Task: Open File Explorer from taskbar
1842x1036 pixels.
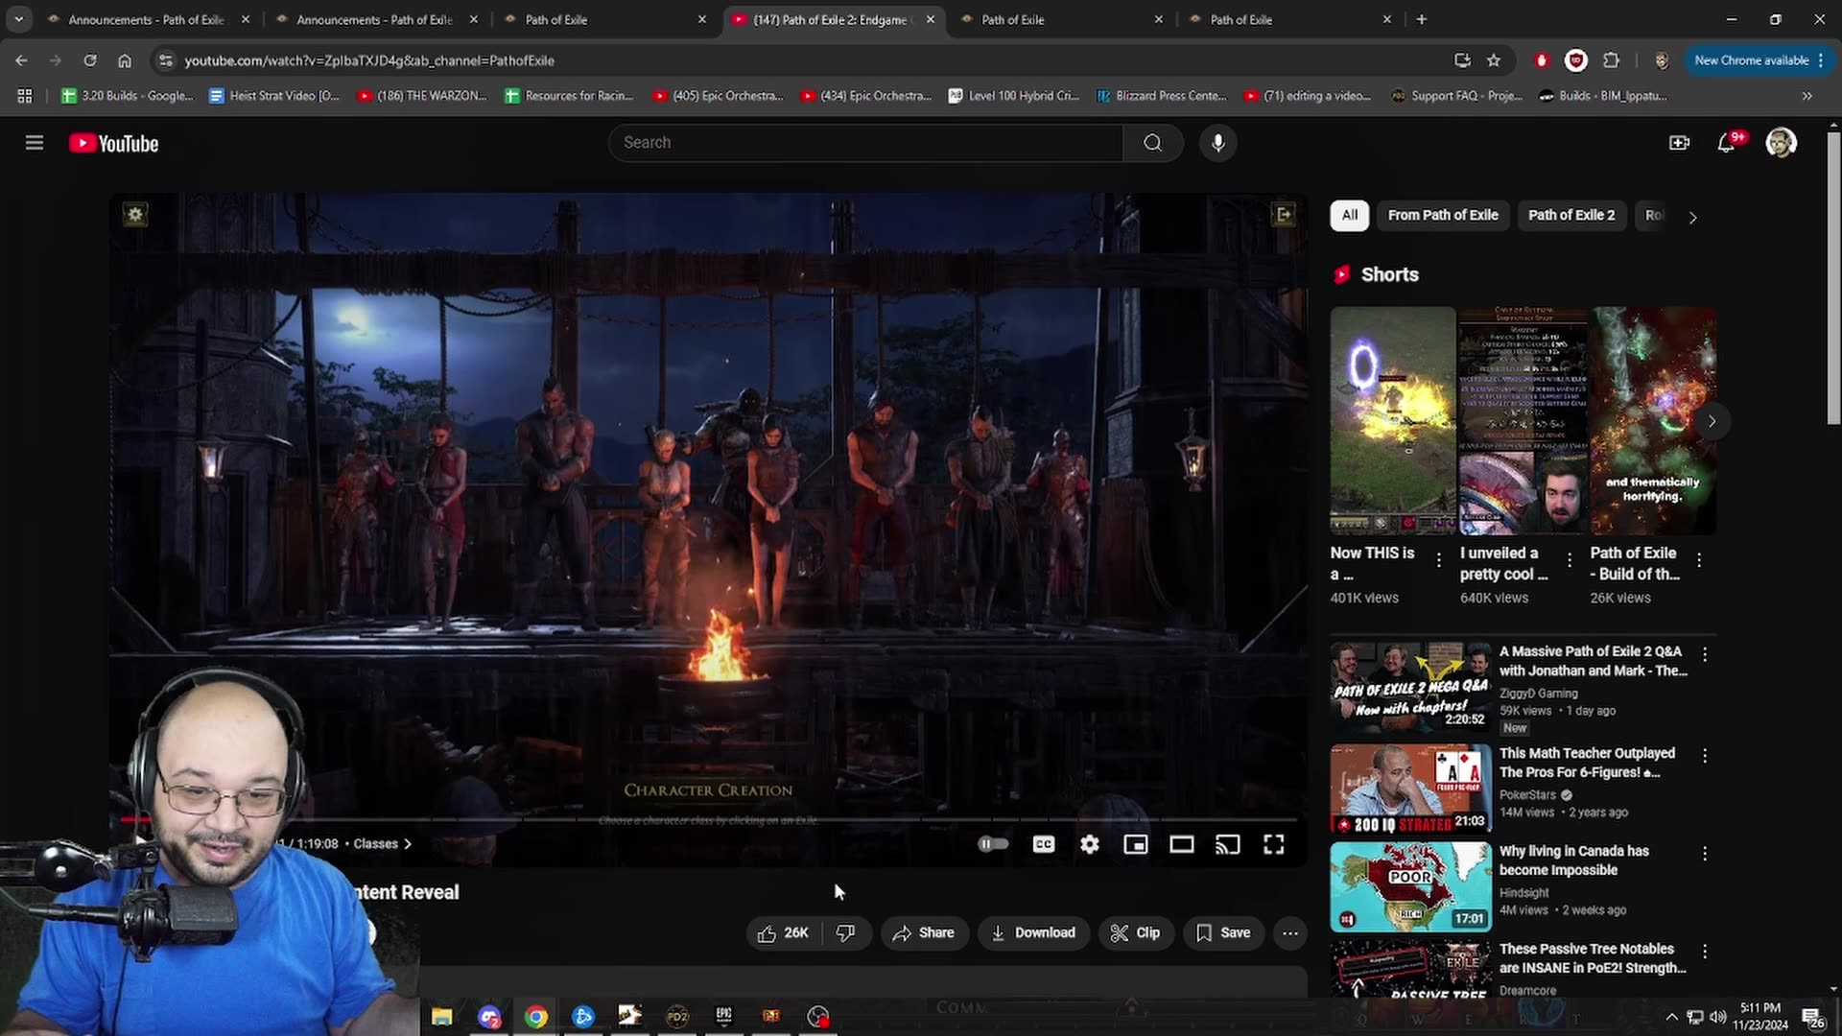Action: tap(441, 1017)
